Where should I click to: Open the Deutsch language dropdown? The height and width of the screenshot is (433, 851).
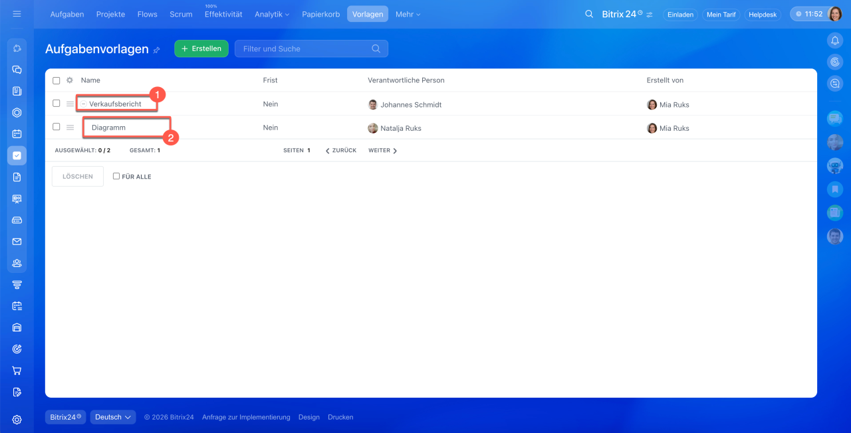point(113,417)
